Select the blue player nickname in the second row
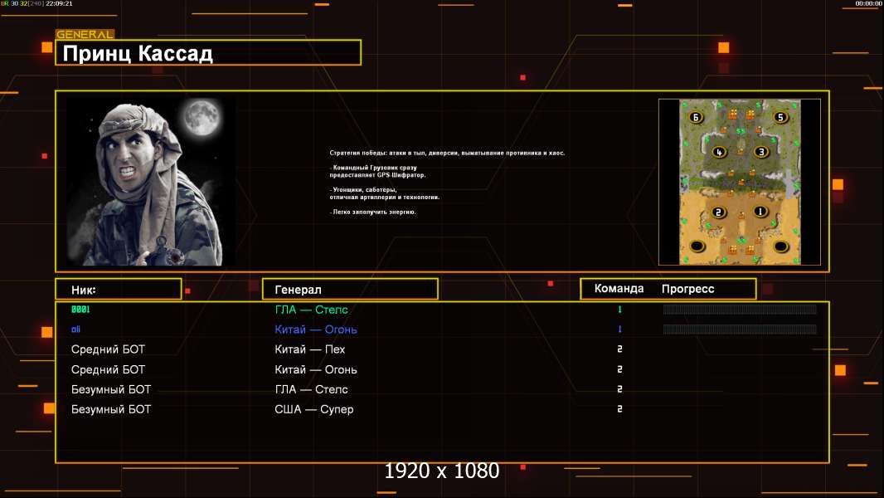Viewport: 884px width, 498px height. pos(76,330)
